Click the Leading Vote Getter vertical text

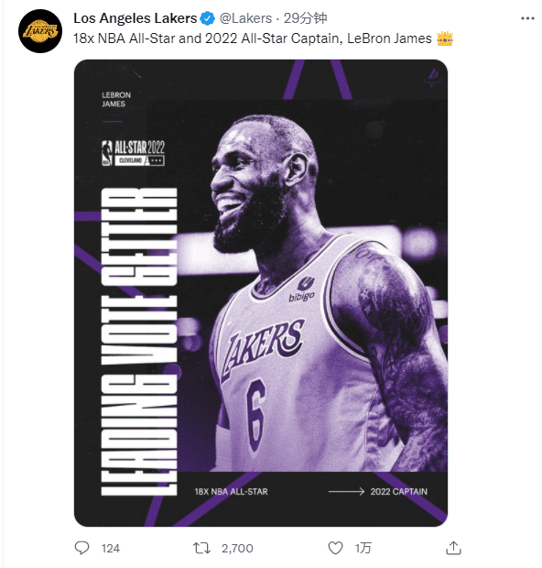pos(139,342)
